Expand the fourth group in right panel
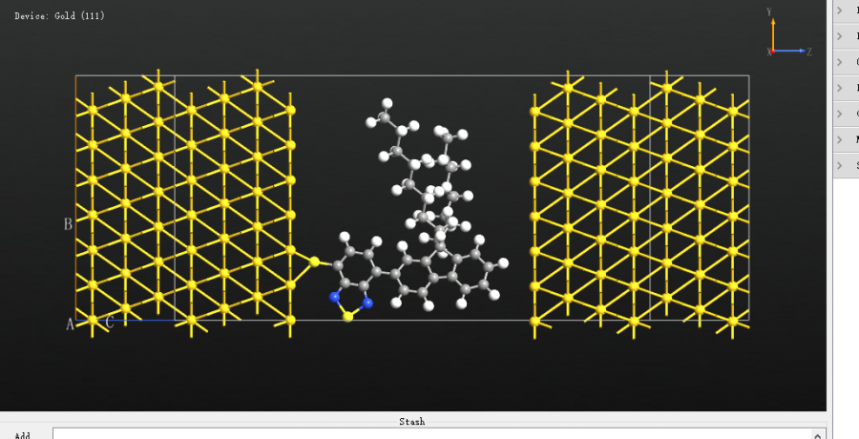The image size is (859, 439). 840,88
